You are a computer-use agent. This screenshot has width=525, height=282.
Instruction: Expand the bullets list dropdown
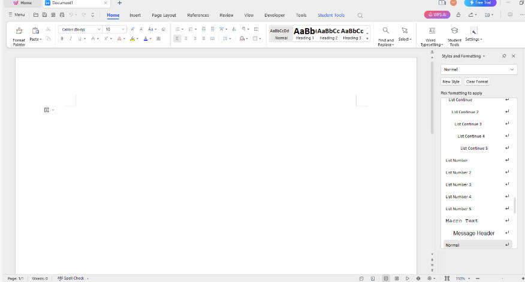click(x=182, y=29)
